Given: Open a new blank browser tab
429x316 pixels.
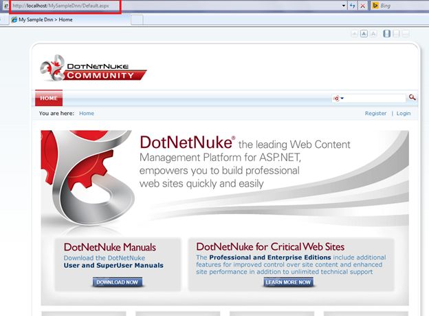Looking at the screenshot, I should 137,20.
